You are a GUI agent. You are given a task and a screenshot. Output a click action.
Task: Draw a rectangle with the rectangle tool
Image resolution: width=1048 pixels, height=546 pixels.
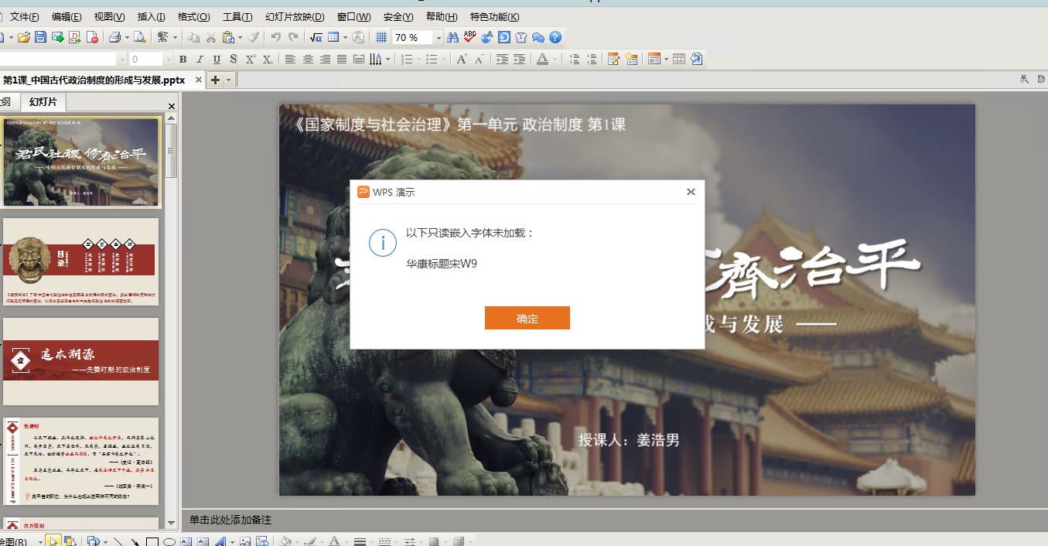point(152,541)
